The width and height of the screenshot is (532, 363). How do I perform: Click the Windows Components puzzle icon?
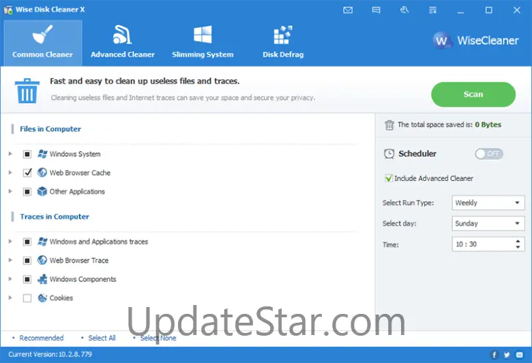(x=42, y=279)
